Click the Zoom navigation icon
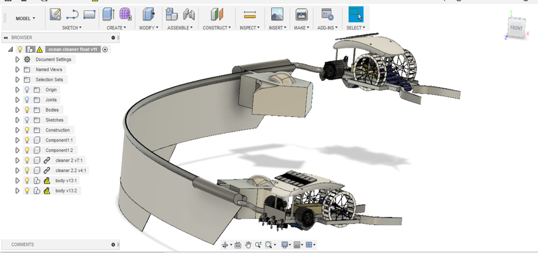This screenshot has height=253, width=538. [x=258, y=245]
